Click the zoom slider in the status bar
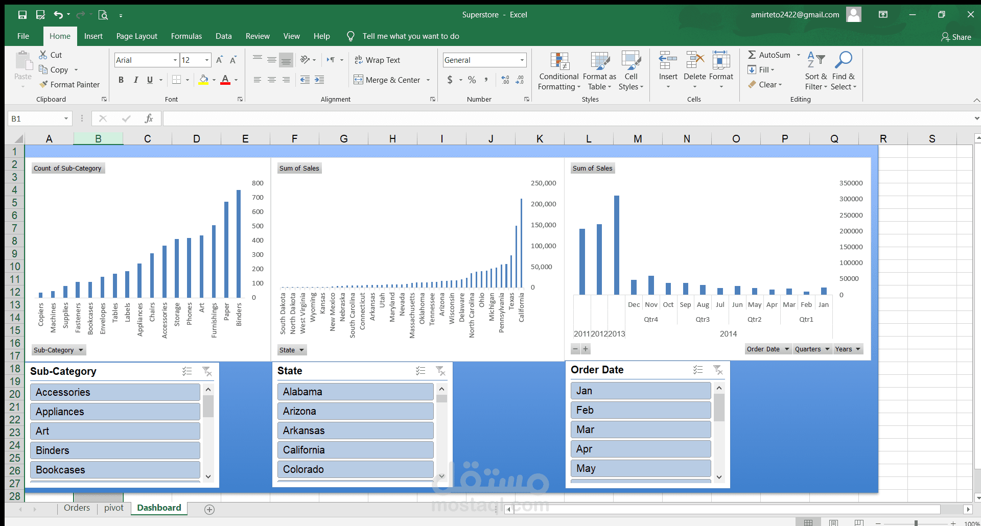 [x=916, y=523]
